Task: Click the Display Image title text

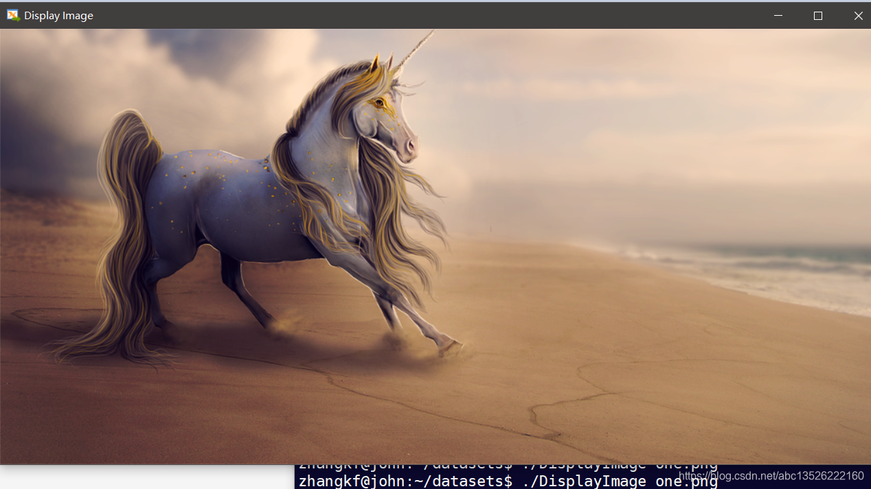Action: 58,15
